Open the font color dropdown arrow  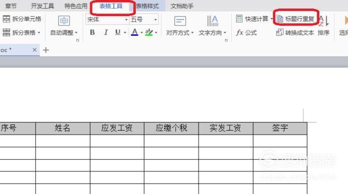(142, 33)
